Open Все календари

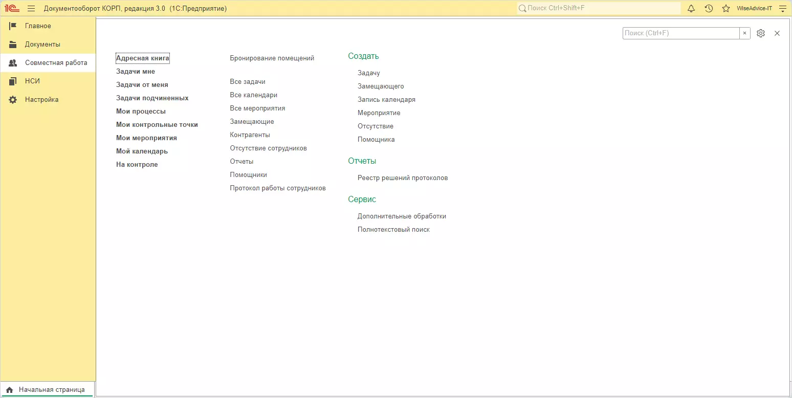254,95
